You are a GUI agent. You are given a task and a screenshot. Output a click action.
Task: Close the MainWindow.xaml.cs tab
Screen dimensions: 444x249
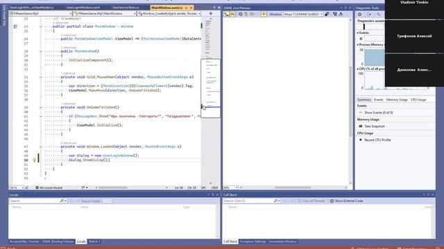(x=191, y=8)
